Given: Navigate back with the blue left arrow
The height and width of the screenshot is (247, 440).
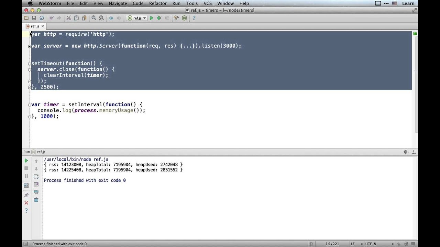Looking at the screenshot, I should coord(111,18).
